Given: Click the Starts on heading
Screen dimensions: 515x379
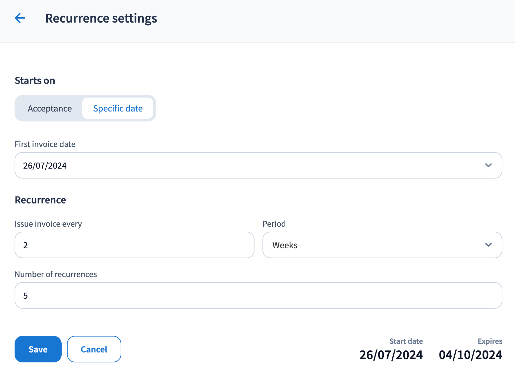Looking at the screenshot, I should click(35, 81).
